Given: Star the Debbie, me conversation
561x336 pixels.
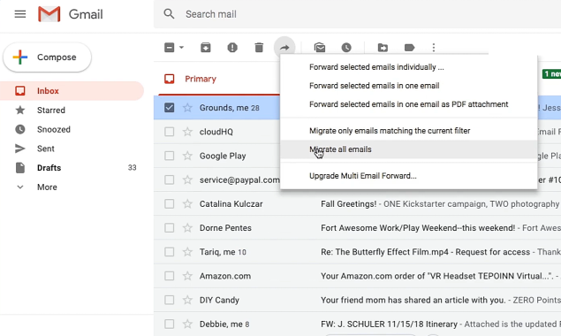Looking at the screenshot, I should coord(187,324).
